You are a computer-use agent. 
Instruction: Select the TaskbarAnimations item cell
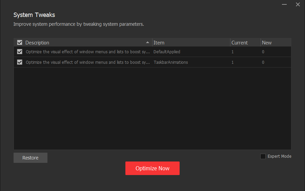[170, 62]
